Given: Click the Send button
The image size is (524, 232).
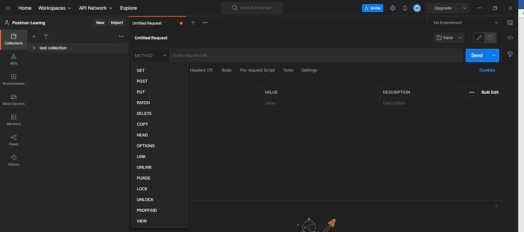Looking at the screenshot, I should [x=477, y=55].
